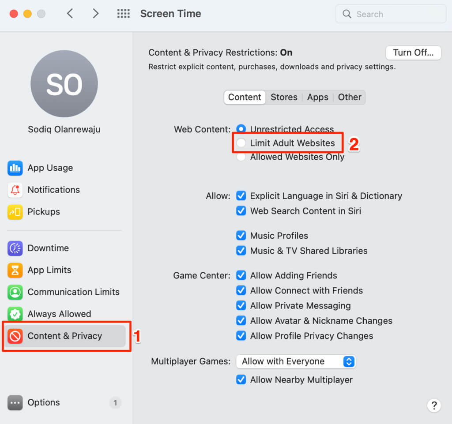
Task: Open the help question mark button
Action: (434, 405)
